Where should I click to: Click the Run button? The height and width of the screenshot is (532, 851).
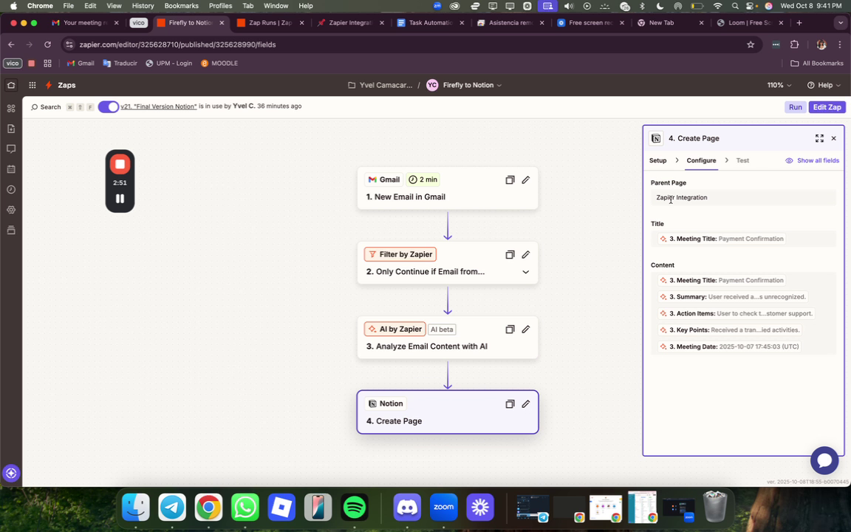tap(795, 107)
